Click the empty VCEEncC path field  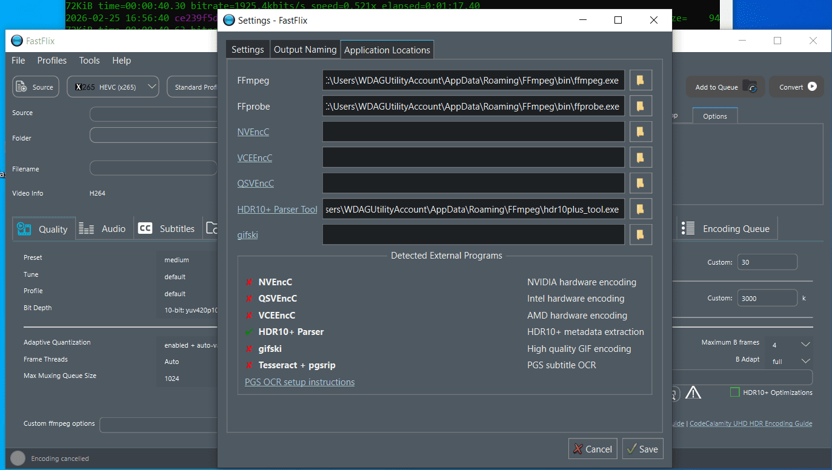(x=473, y=157)
